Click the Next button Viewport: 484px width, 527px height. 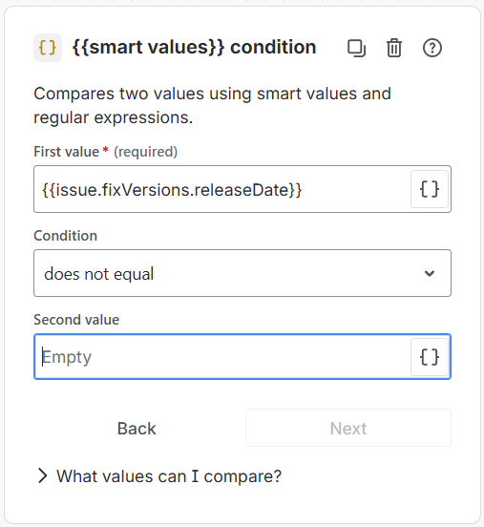pos(348,428)
